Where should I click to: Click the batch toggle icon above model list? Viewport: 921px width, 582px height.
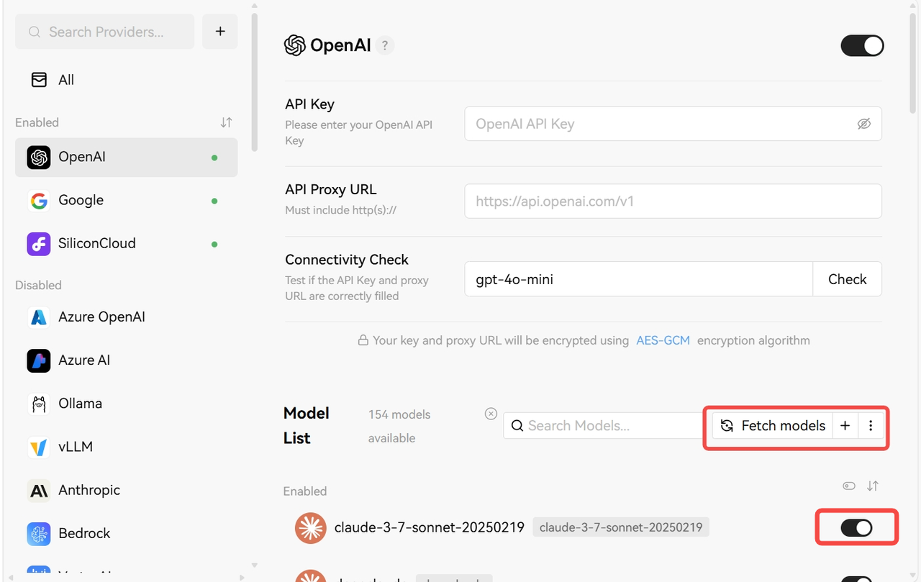point(849,486)
